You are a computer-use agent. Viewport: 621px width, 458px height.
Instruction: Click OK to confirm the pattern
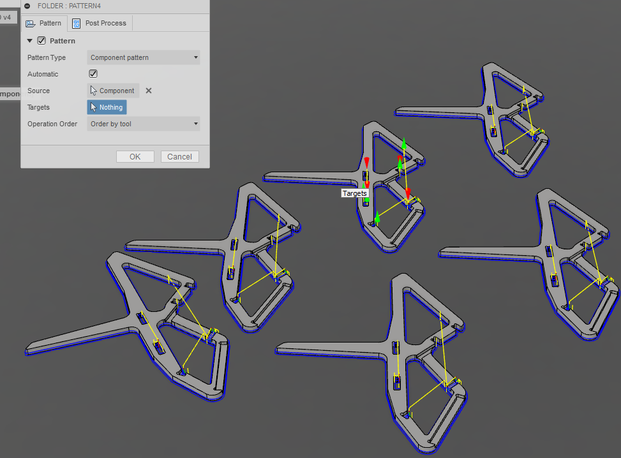coord(135,156)
